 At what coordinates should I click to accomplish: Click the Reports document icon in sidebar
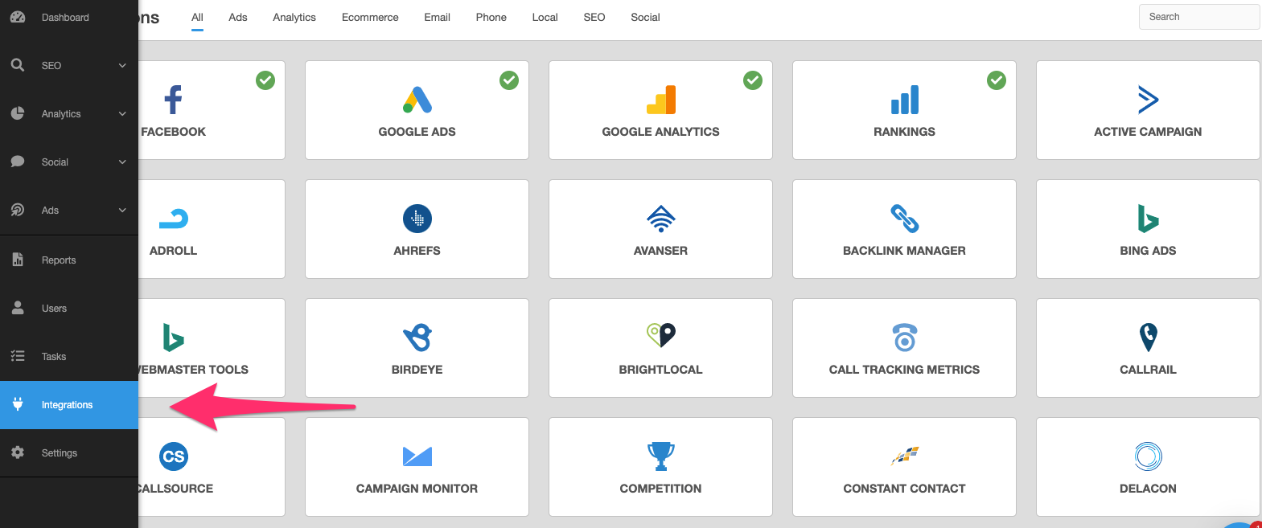click(x=18, y=260)
